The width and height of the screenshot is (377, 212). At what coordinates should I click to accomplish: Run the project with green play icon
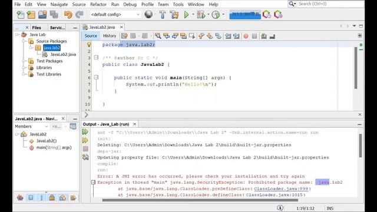(186, 15)
